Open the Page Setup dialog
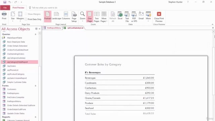215x121 pixels. [x=74, y=17]
